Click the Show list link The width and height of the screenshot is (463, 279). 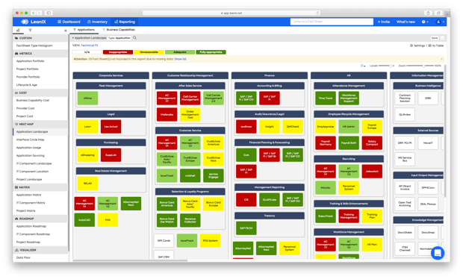(x=180, y=59)
